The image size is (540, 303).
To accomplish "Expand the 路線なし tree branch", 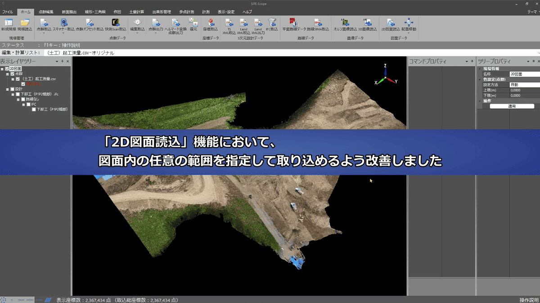I will coord(18,100).
